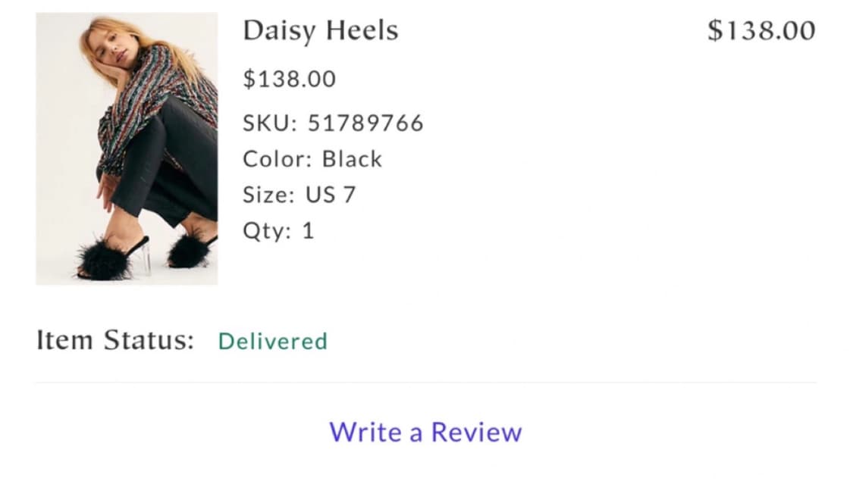Open the Daisy Heels product thumbnail
This screenshot has height=484, width=853.
coord(127,148)
